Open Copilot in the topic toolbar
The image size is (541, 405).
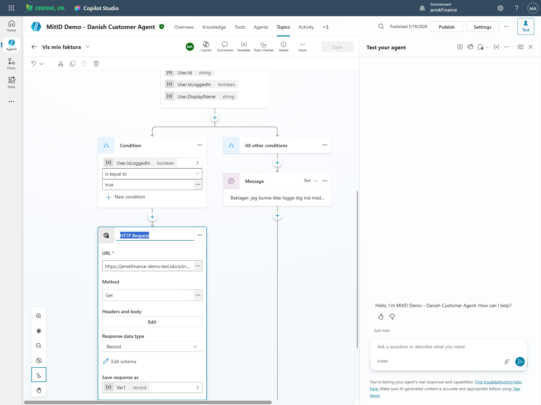pos(206,47)
